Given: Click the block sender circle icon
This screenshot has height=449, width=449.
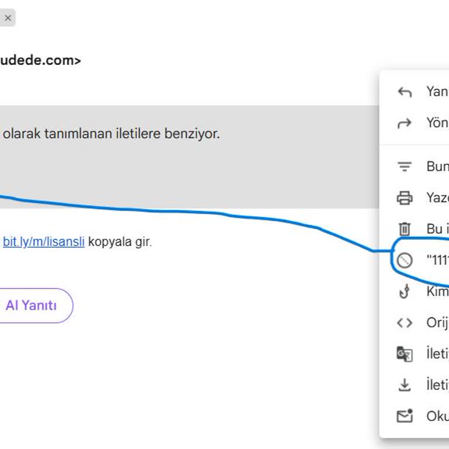Looking at the screenshot, I should [405, 260].
